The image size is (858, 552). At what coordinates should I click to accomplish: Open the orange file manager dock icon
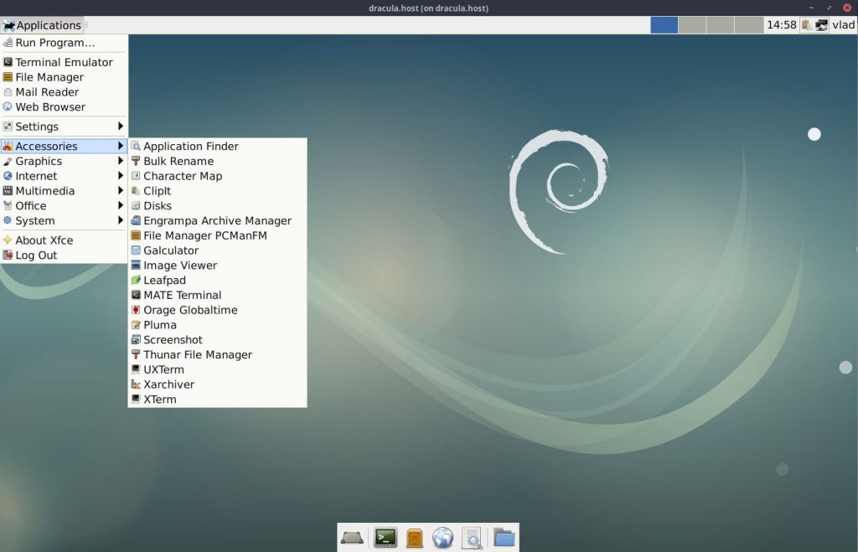coord(415,538)
